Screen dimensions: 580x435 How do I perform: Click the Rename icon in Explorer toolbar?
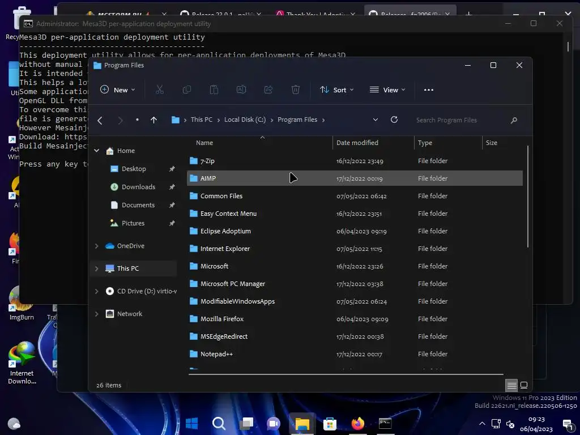click(x=241, y=89)
